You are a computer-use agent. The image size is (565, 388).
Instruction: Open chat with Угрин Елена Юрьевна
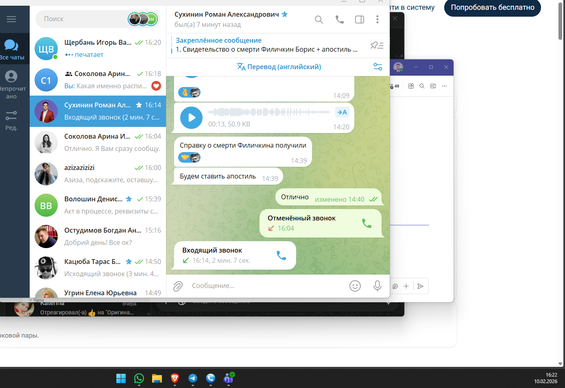(x=98, y=291)
